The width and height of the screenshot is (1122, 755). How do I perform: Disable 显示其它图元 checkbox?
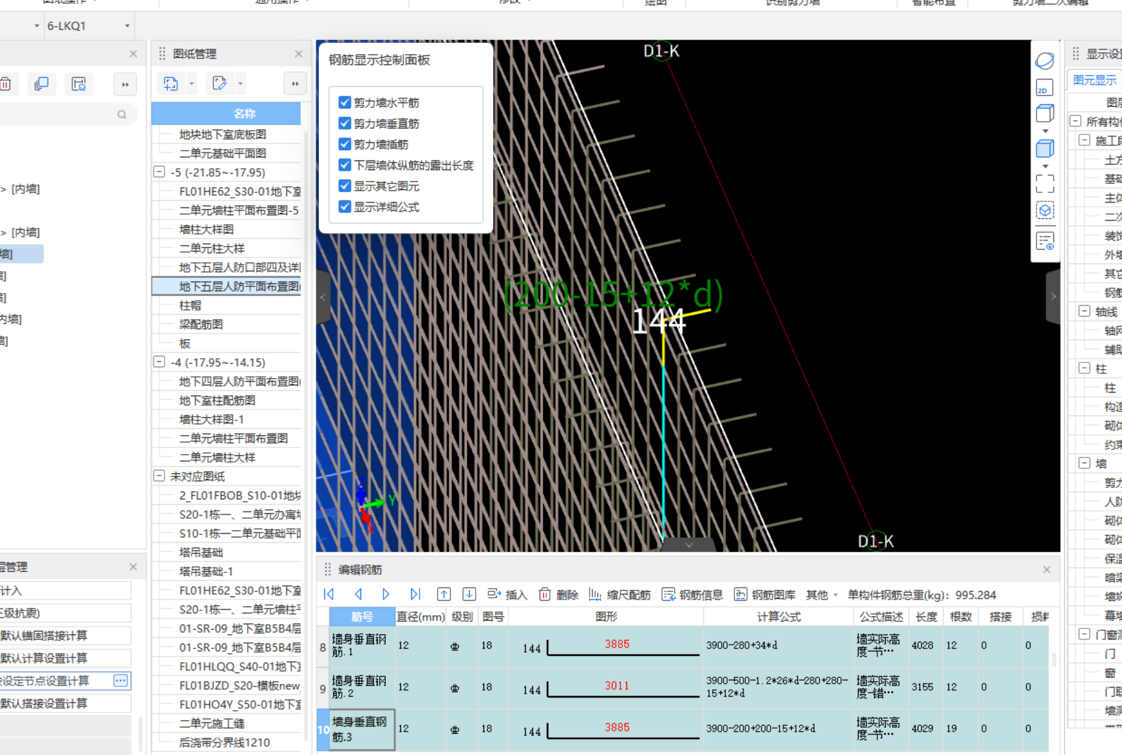point(345,186)
